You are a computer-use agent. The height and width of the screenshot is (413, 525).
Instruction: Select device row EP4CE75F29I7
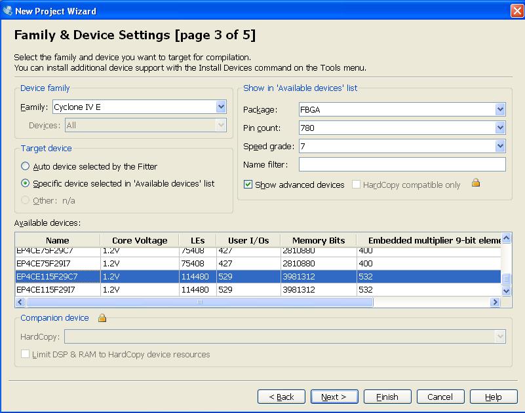point(258,264)
